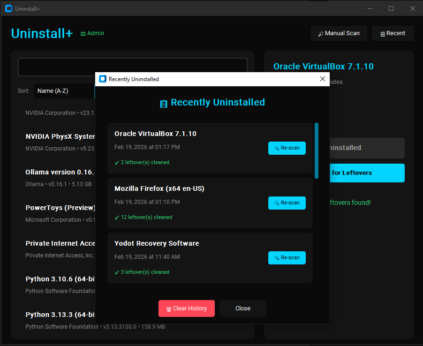Click the Admin badge icon
This screenshot has height=346, width=423.
83,34
